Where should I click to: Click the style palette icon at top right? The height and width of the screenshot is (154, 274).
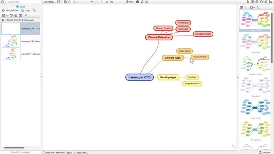click(262, 2)
